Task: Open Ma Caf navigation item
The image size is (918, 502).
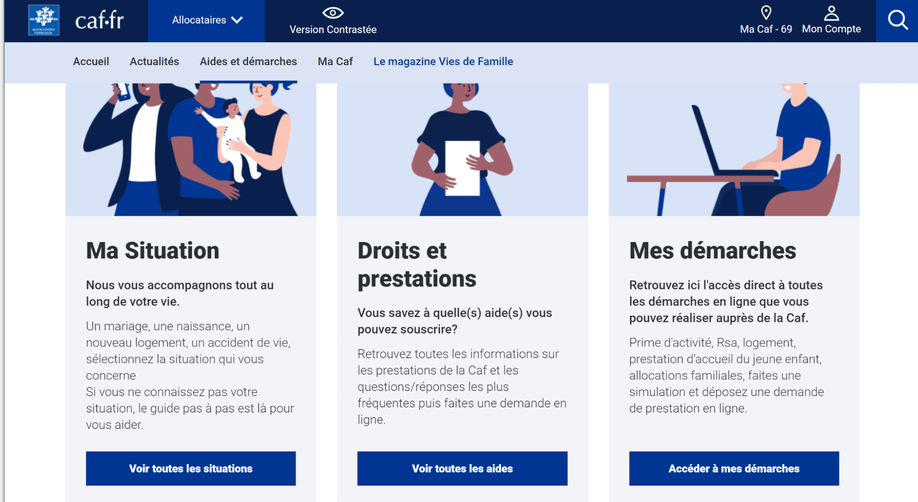Action: (335, 61)
